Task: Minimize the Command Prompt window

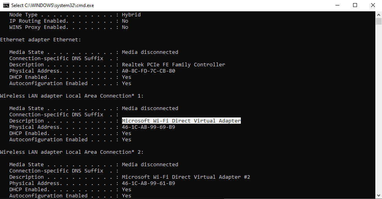Action: click(x=337, y=5)
